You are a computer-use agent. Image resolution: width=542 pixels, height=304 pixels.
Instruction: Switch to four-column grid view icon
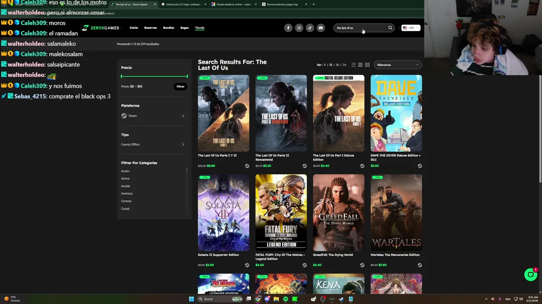click(x=367, y=65)
